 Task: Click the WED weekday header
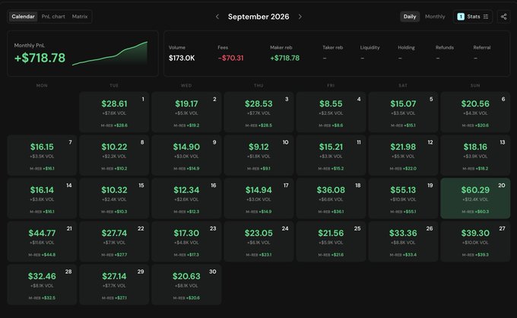click(x=186, y=85)
